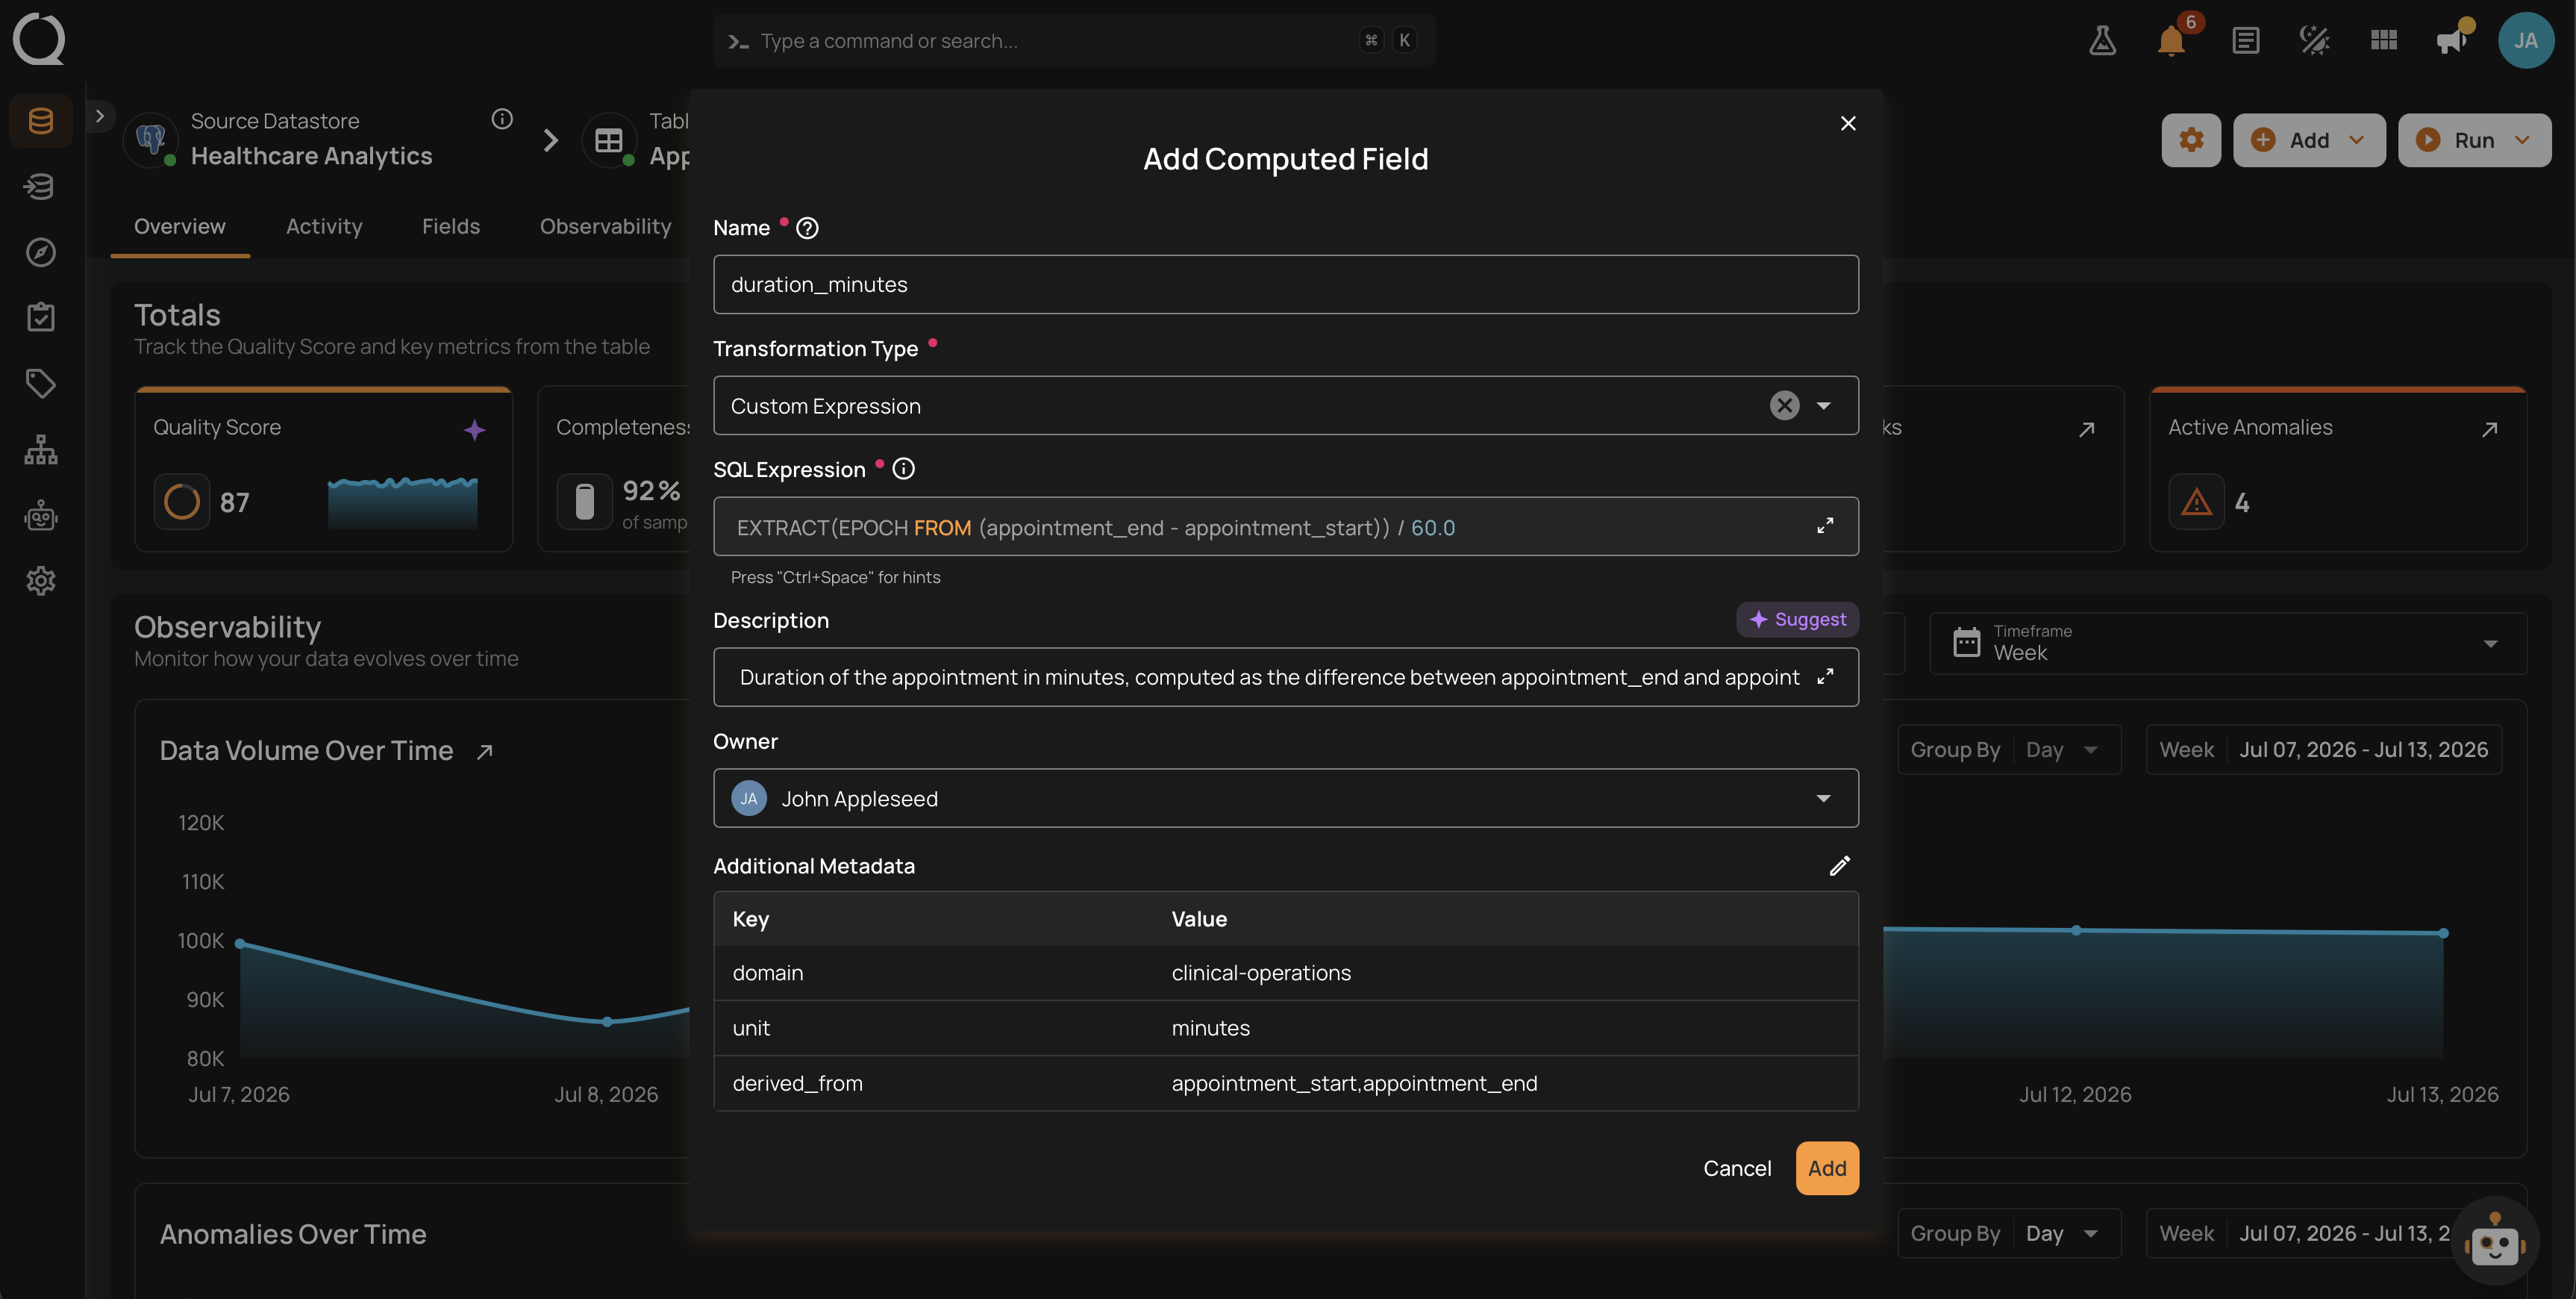
Task: Open the apps grid icon
Action: (x=2384, y=40)
